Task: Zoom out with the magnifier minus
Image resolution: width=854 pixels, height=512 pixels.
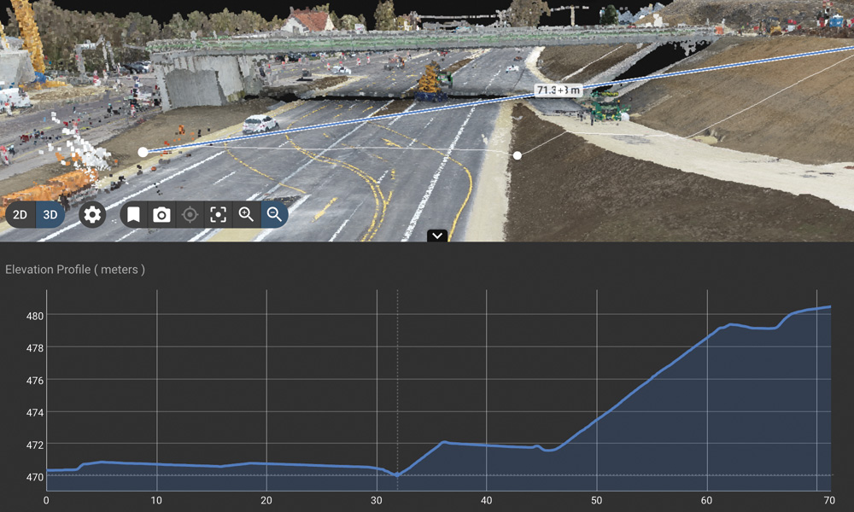Action: [x=273, y=215]
